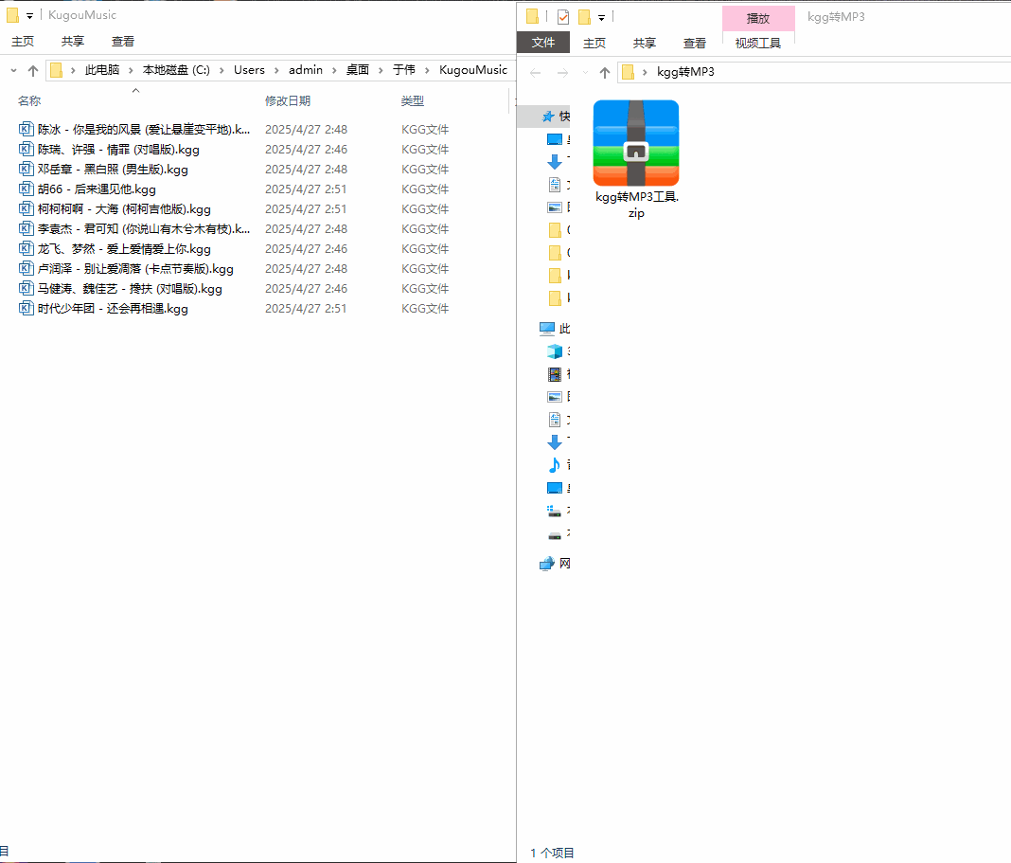The height and width of the screenshot is (863, 1011).
Task: Open Music note icon in sidebar
Action: click(x=555, y=465)
